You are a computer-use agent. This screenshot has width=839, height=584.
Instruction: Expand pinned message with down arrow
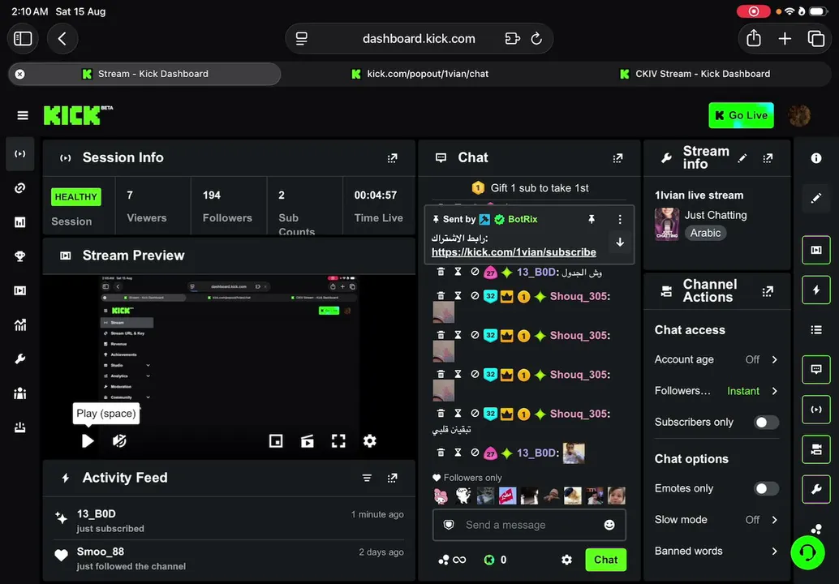(x=620, y=243)
